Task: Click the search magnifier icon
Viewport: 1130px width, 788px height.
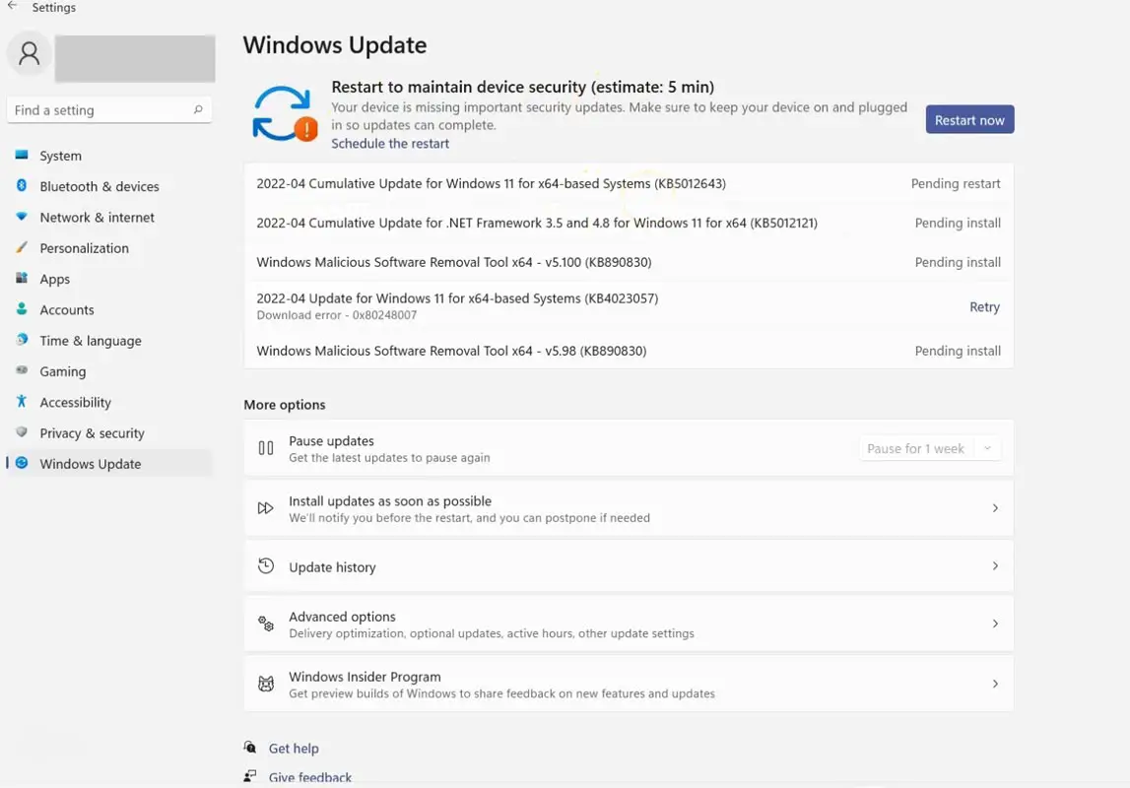Action: click(x=197, y=109)
